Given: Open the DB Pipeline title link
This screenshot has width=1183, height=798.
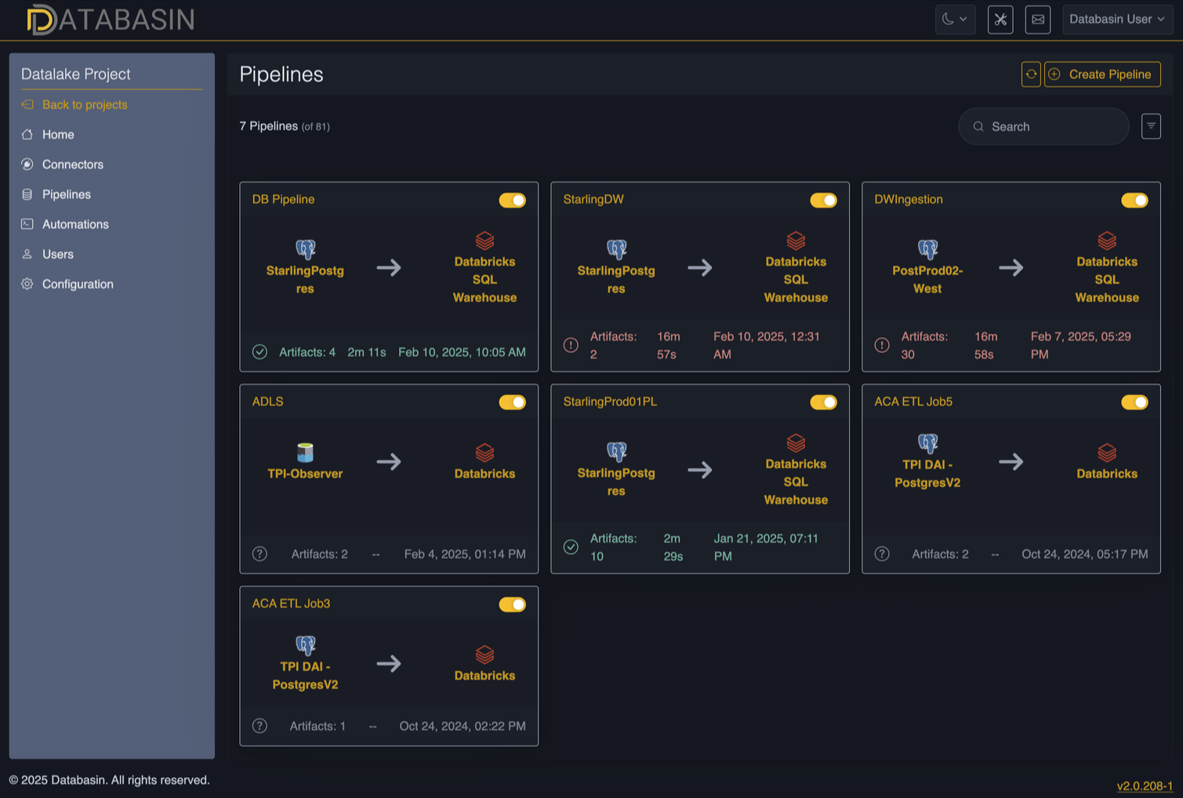Looking at the screenshot, I should pyautogui.click(x=283, y=199).
